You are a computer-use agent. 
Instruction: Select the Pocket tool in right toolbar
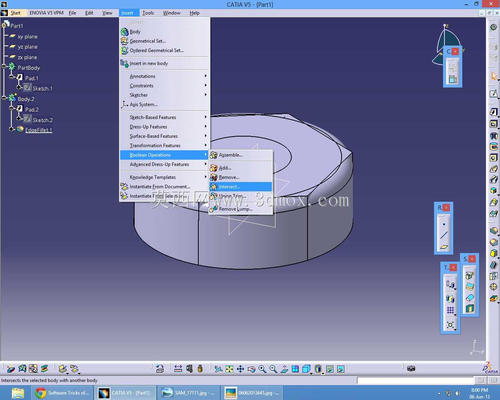[x=494, y=124]
